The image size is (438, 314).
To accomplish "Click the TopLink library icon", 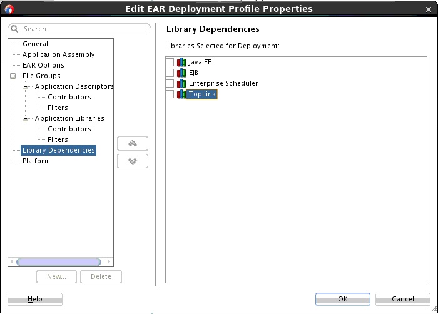I will point(181,94).
